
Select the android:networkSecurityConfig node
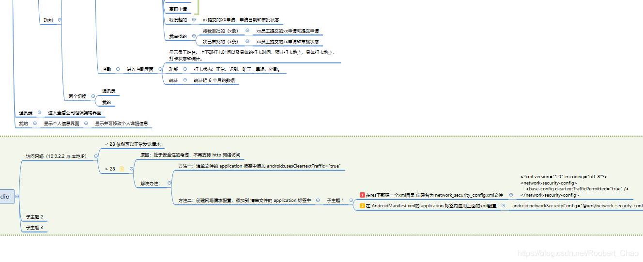pyautogui.click(x=577, y=206)
